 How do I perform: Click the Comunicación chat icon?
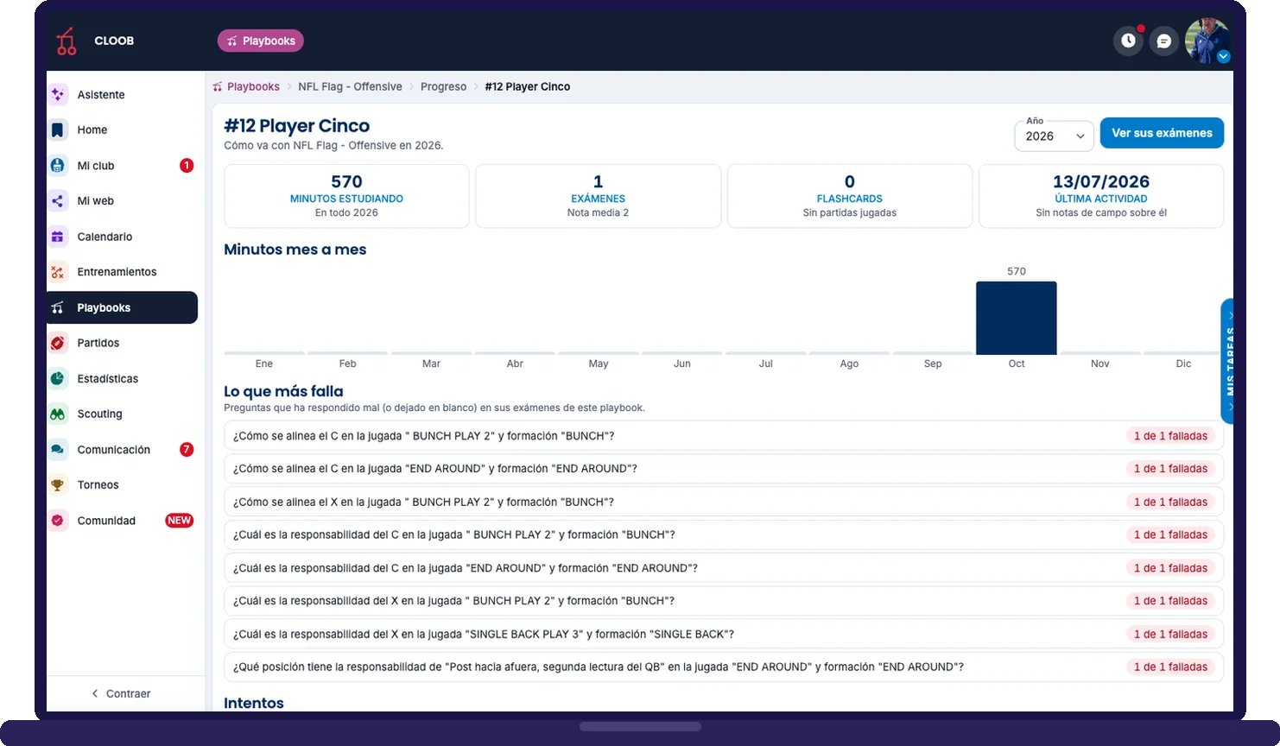coord(58,449)
